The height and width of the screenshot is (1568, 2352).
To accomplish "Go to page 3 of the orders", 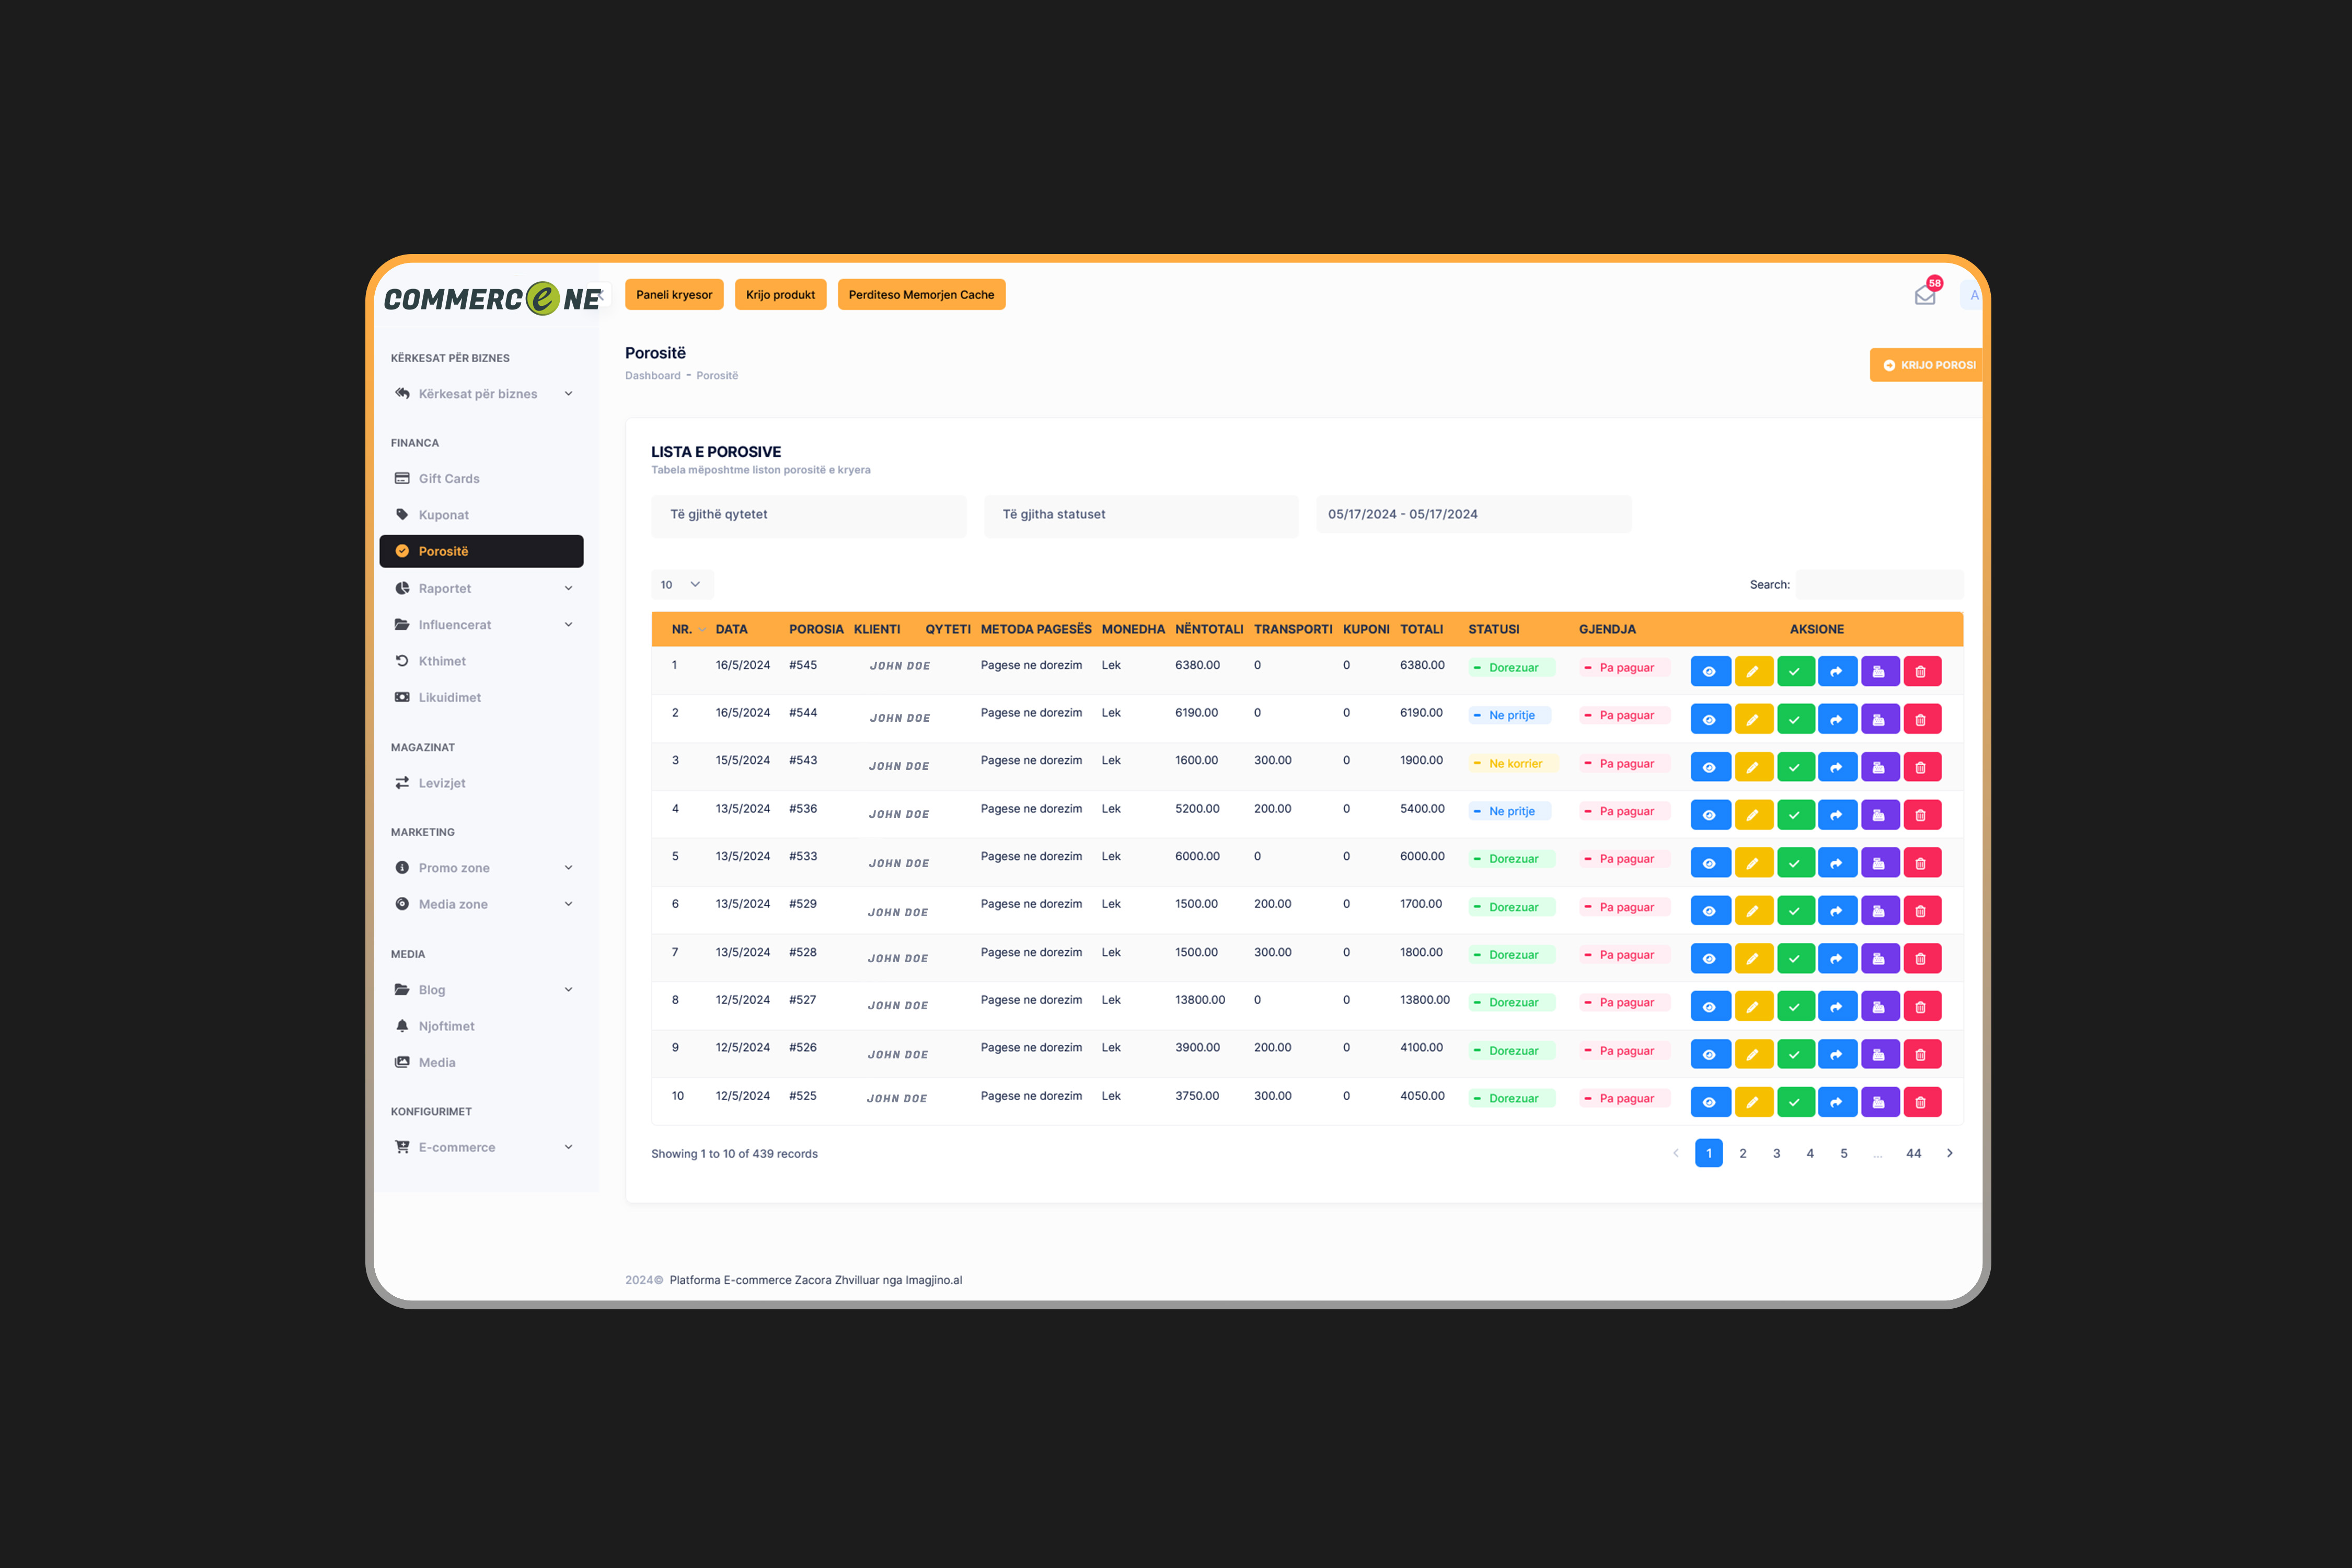I will click(1776, 1153).
